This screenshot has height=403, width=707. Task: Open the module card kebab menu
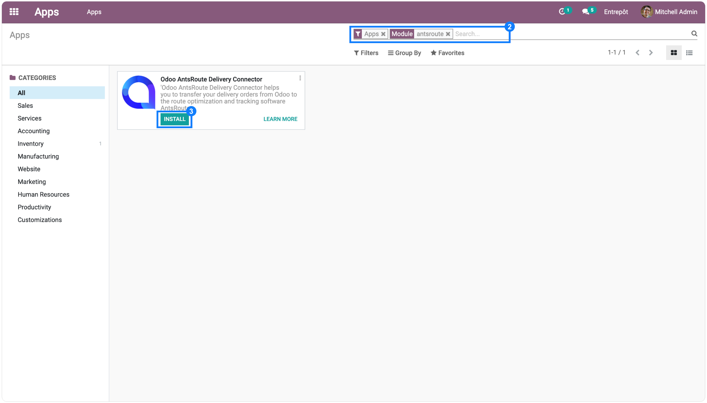click(300, 78)
